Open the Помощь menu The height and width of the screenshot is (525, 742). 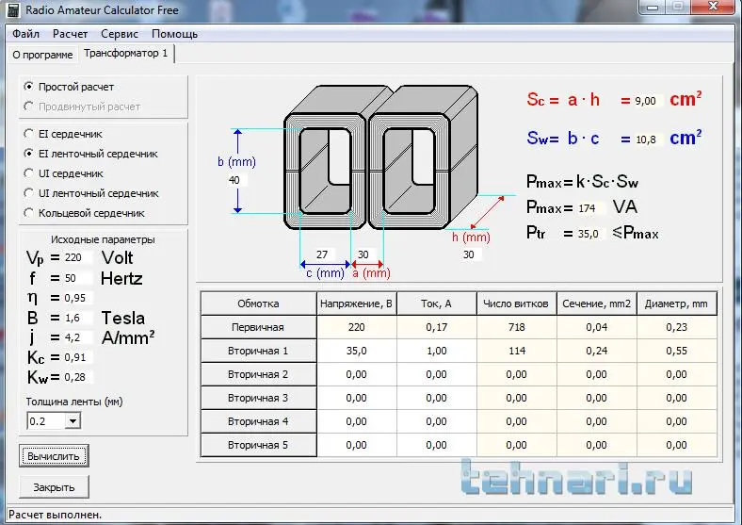click(x=174, y=33)
